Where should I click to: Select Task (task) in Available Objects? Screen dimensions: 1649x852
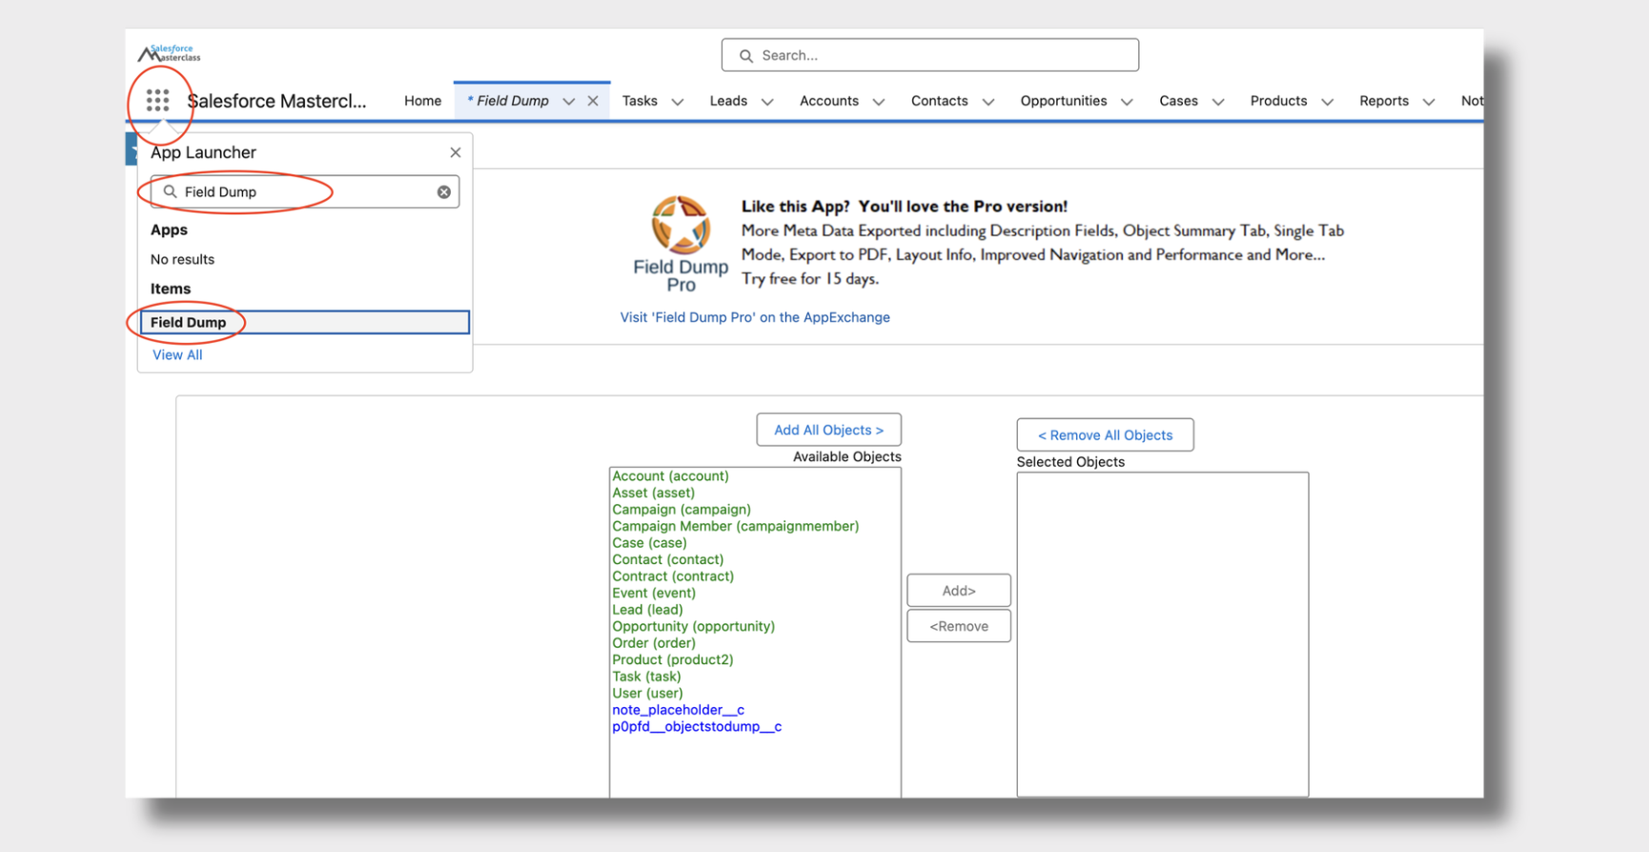tap(646, 677)
